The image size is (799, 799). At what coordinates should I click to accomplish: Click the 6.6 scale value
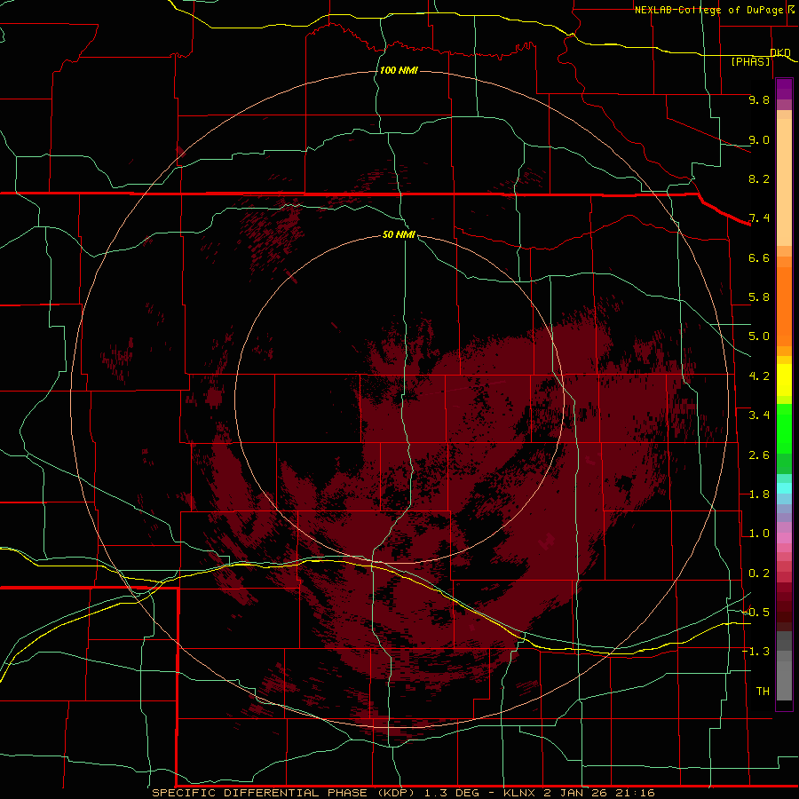click(x=759, y=257)
